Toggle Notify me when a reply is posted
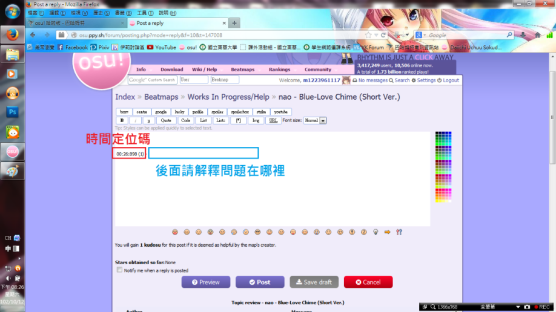The image size is (556, 312). pos(119,270)
